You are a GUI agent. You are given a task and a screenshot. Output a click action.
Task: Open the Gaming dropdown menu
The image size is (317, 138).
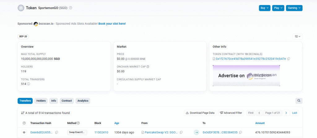294,8
